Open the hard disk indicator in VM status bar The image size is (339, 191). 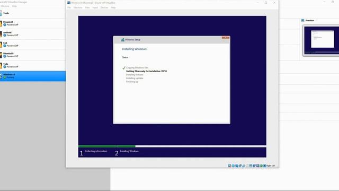pyautogui.click(x=229, y=166)
